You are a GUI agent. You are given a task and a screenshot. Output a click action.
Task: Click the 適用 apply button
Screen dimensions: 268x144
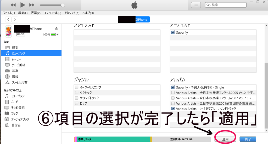click(x=225, y=139)
